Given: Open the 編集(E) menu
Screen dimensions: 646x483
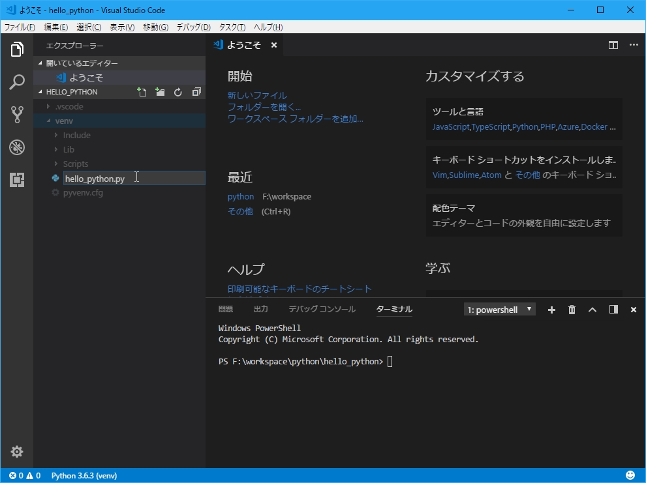Looking at the screenshot, I should [x=55, y=27].
